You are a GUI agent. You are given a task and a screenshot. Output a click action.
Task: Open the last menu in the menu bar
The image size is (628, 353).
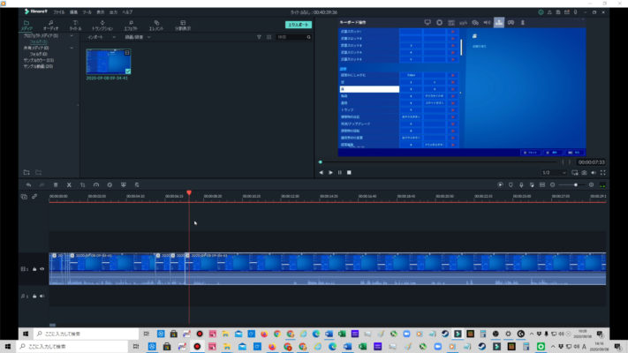[x=127, y=12]
